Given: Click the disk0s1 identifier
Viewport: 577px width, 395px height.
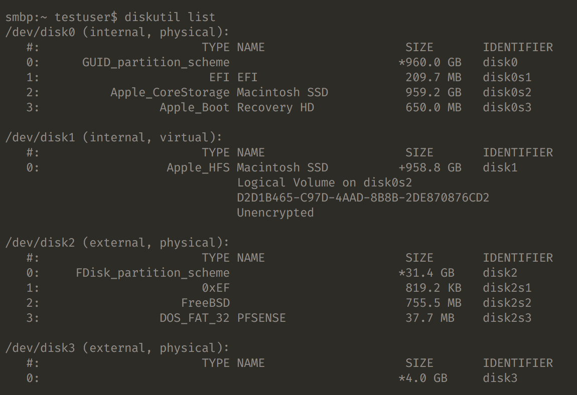Looking at the screenshot, I should click(507, 77).
